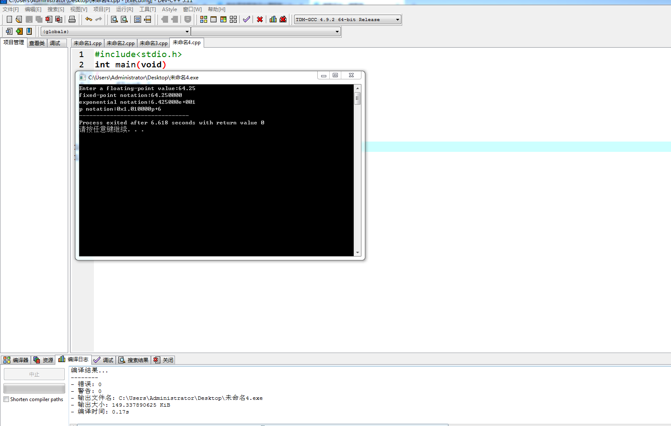Stop execution with the red X icon
Viewport: 671px width, 426px height.
tap(260, 19)
